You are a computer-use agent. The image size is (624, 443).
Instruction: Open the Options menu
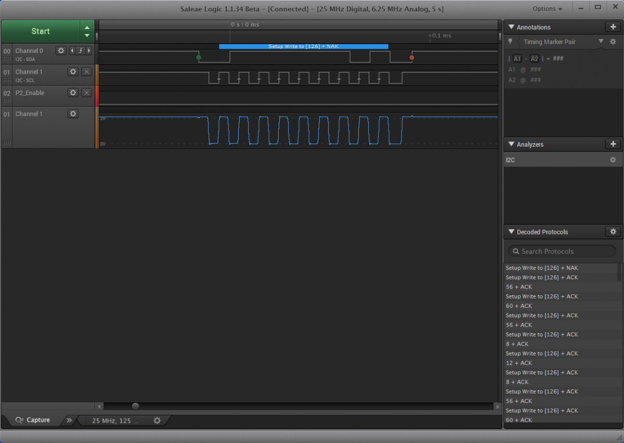tap(548, 9)
